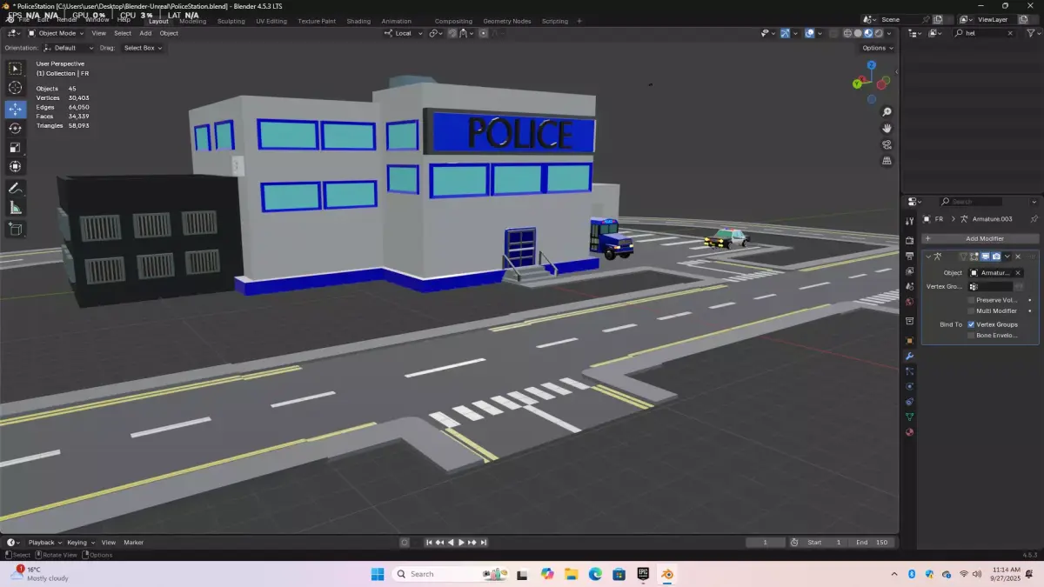
Task: Play the timeline animation
Action: point(461,542)
